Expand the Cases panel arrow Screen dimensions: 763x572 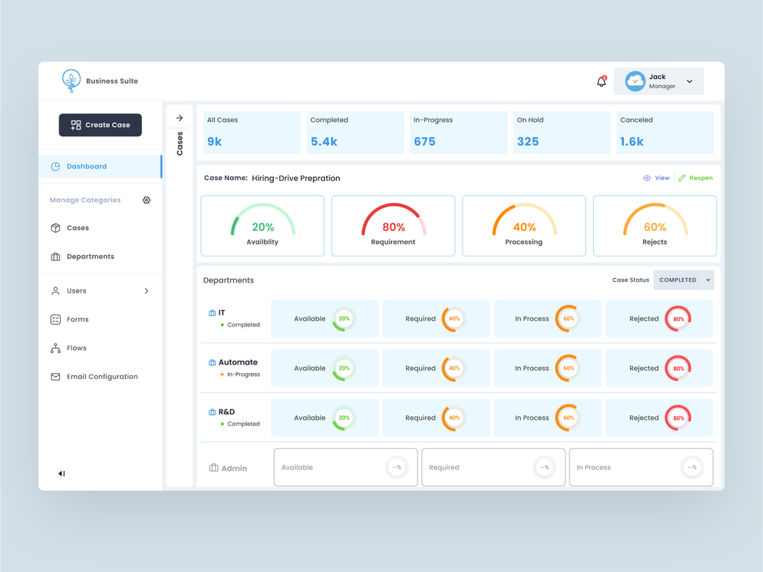[x=180, y=118]
